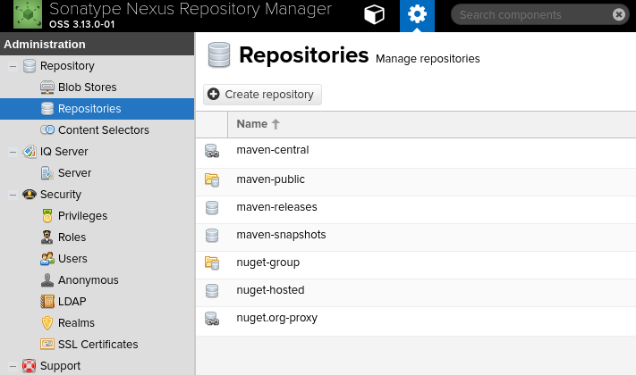Image resolution: width=636 pixels, height=375 pixels.
Task: Click the Server document icon under IQ Server
Action: coord(47,173)
